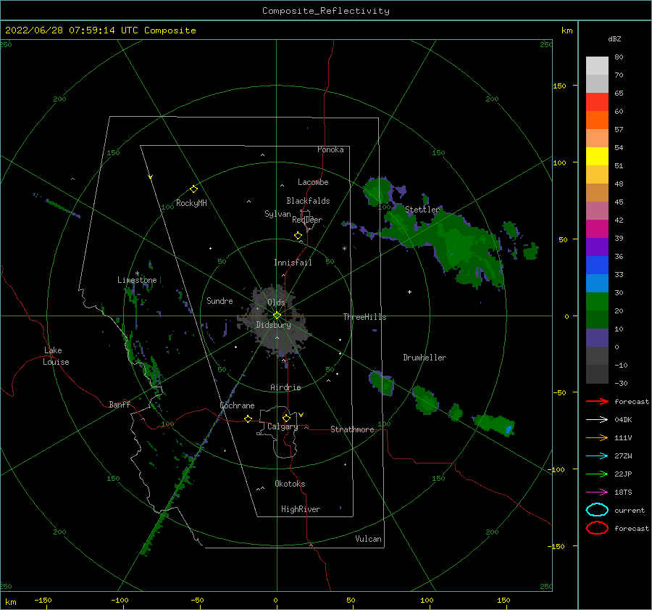Click the yellow diamond marker near RockyMH
Screen dimensions: 652x610
click(193, 189)
